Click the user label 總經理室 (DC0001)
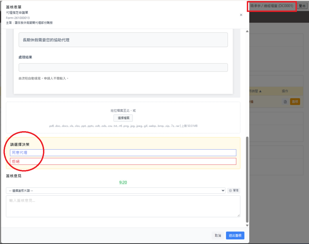The height and width of the screenshot is (244, 309). [x=279, y=6]
